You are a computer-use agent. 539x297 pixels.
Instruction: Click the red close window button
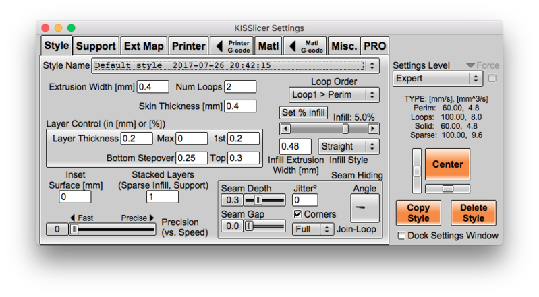45,28
